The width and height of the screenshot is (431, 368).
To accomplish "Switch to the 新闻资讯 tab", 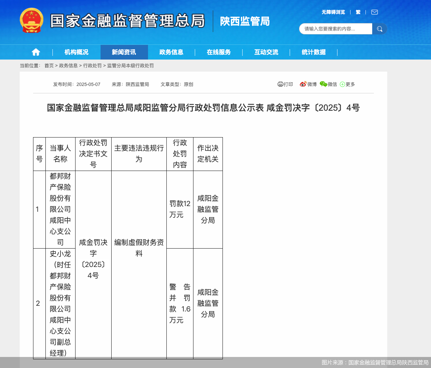I will 124,52.
